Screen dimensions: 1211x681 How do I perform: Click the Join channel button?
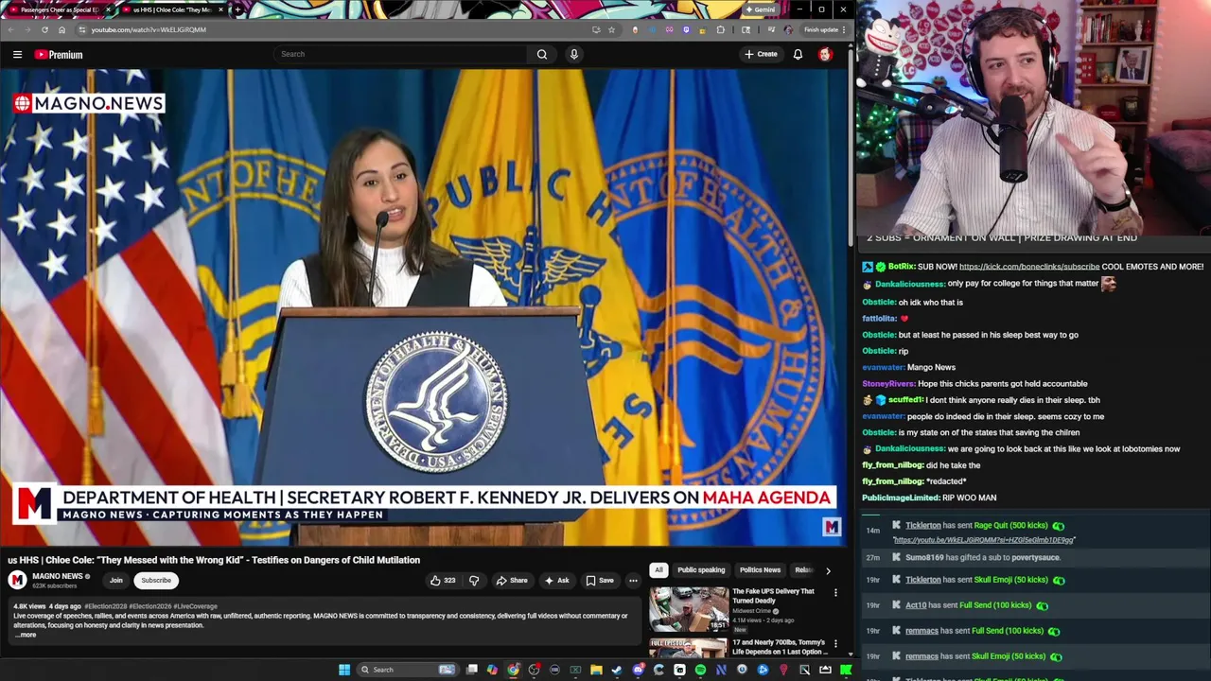point(115,580)
